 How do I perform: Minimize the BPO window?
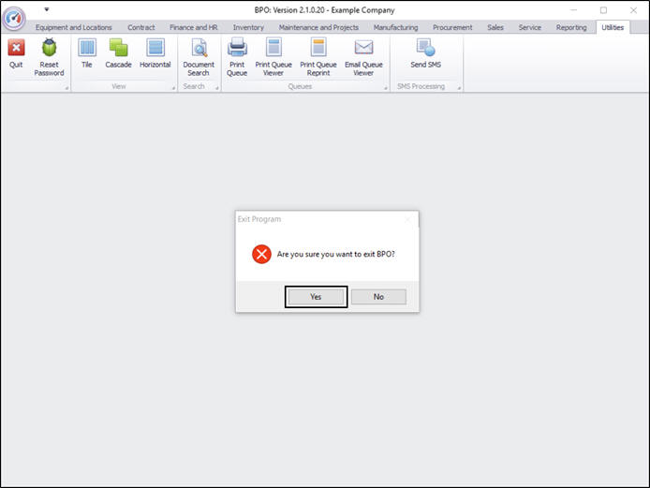coord(574,10)
